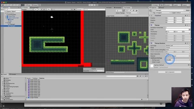The height and width of the screenshot is (109, 194).
Task: Pick the Select tool in Tile Palette
Action: 117,11
